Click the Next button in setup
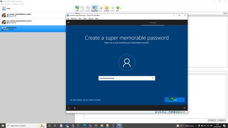Screen dimensions: 228x128 tap(175, 100)
